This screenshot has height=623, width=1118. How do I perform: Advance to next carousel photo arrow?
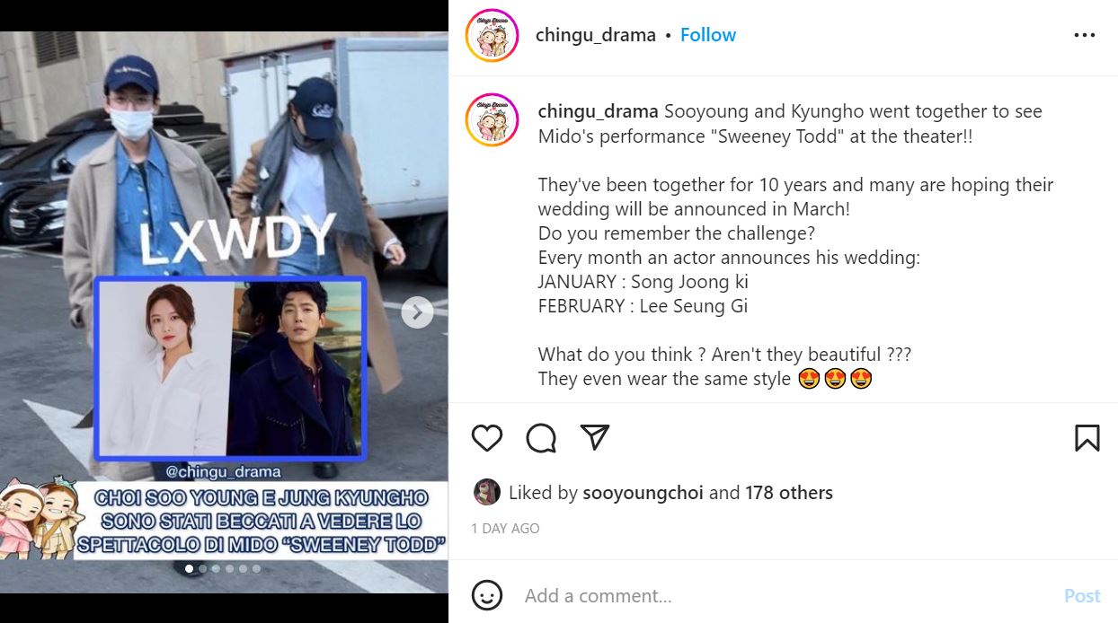[x=417, y=312]
